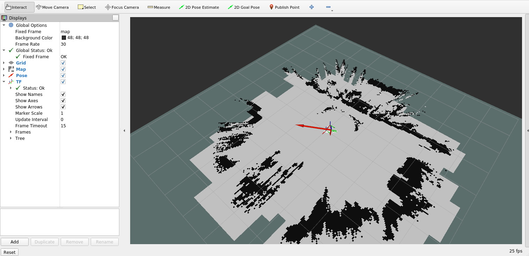Click the Background Color swatch

click(64, 38)
